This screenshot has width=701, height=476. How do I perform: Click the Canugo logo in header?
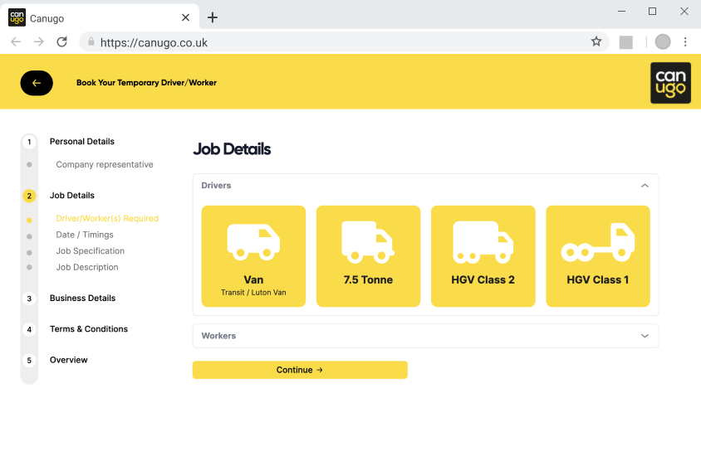coord(669,83)
